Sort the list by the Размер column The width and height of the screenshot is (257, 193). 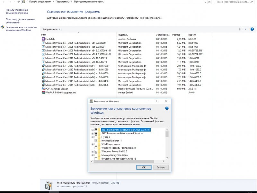pyautogui.click(x=179, y=35)
